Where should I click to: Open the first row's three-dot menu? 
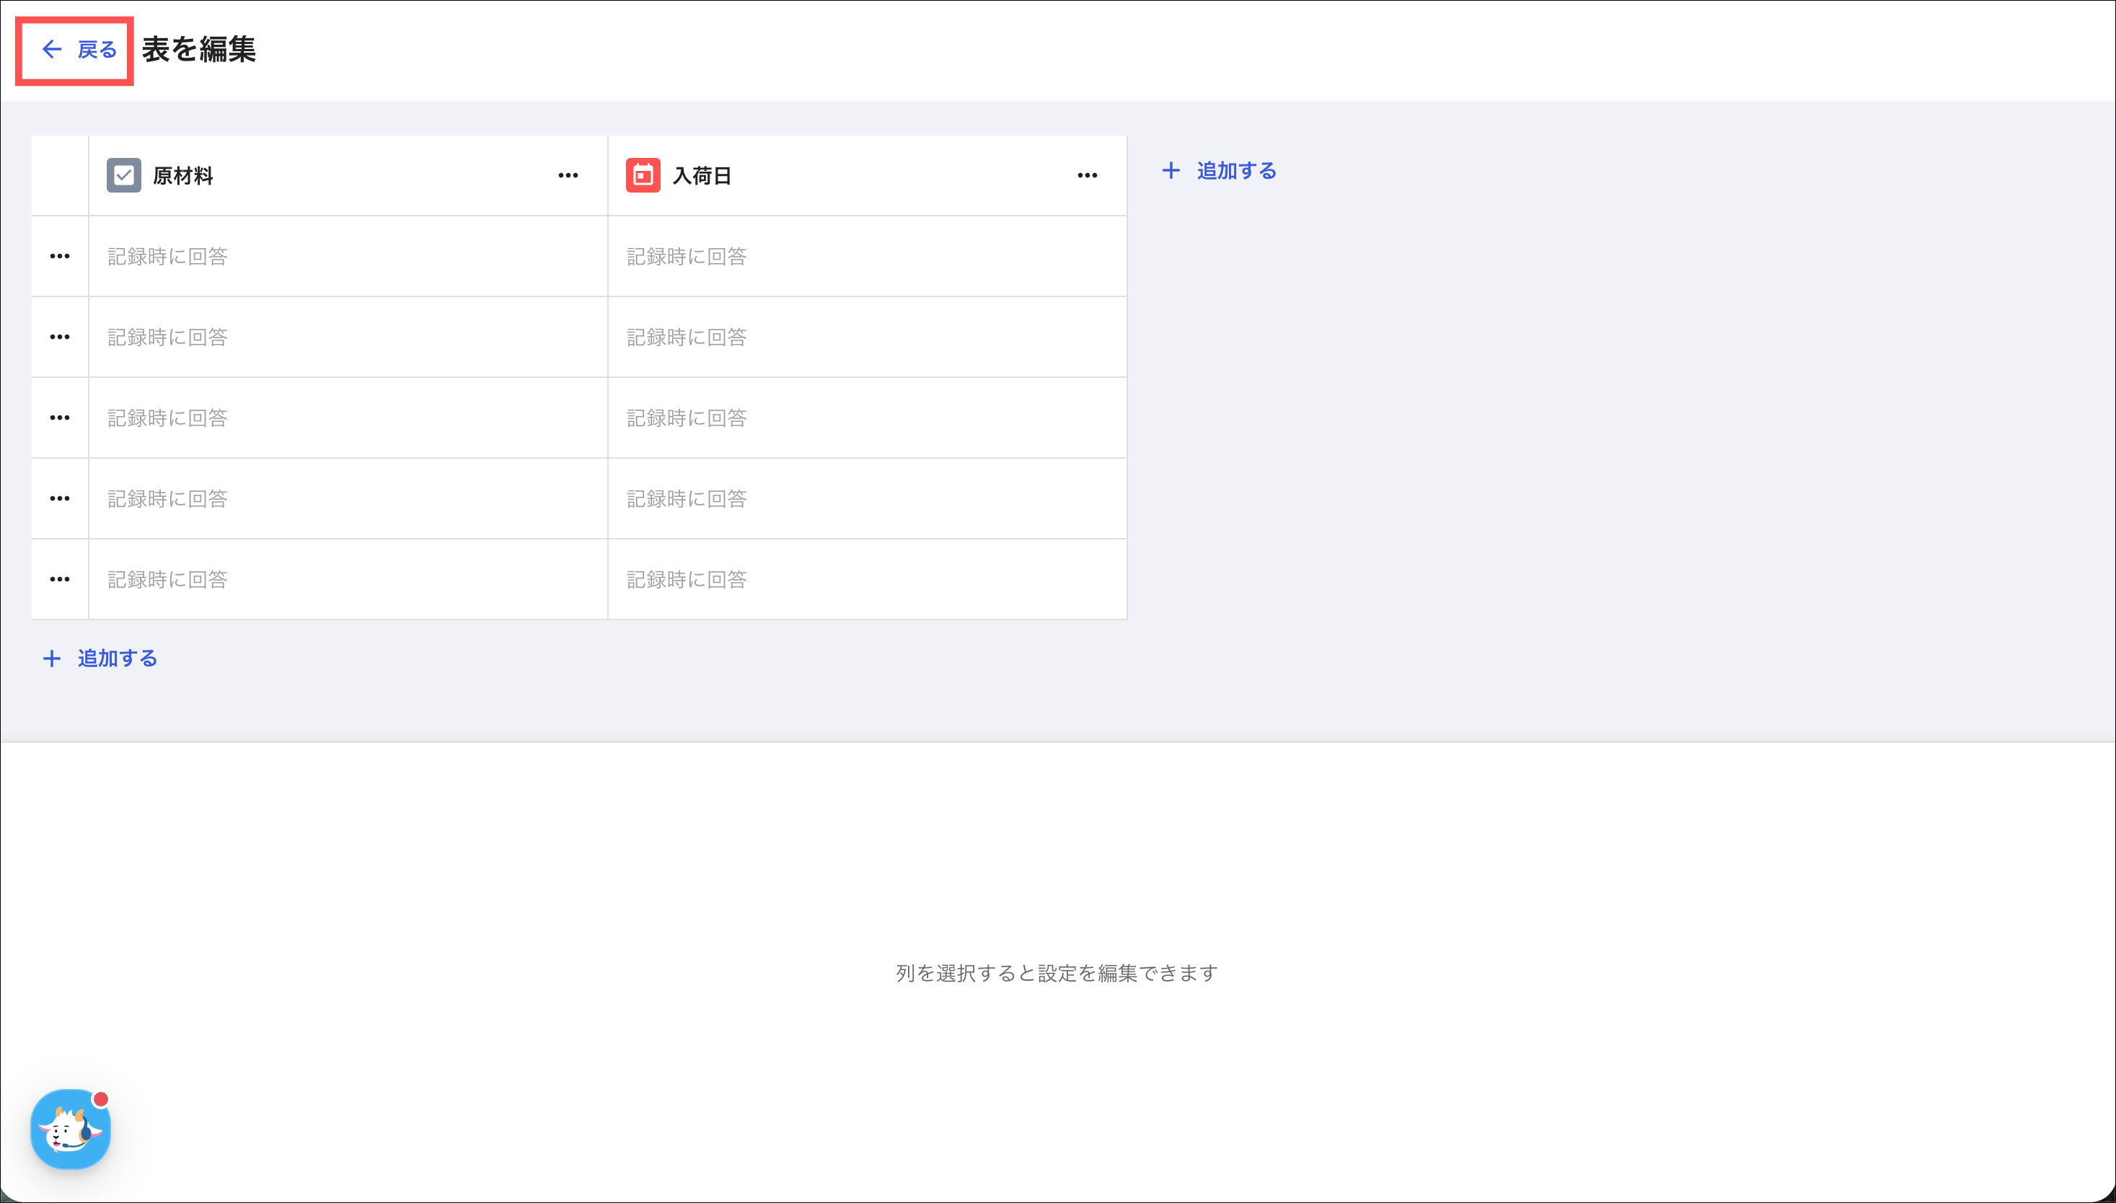[59, 256]
